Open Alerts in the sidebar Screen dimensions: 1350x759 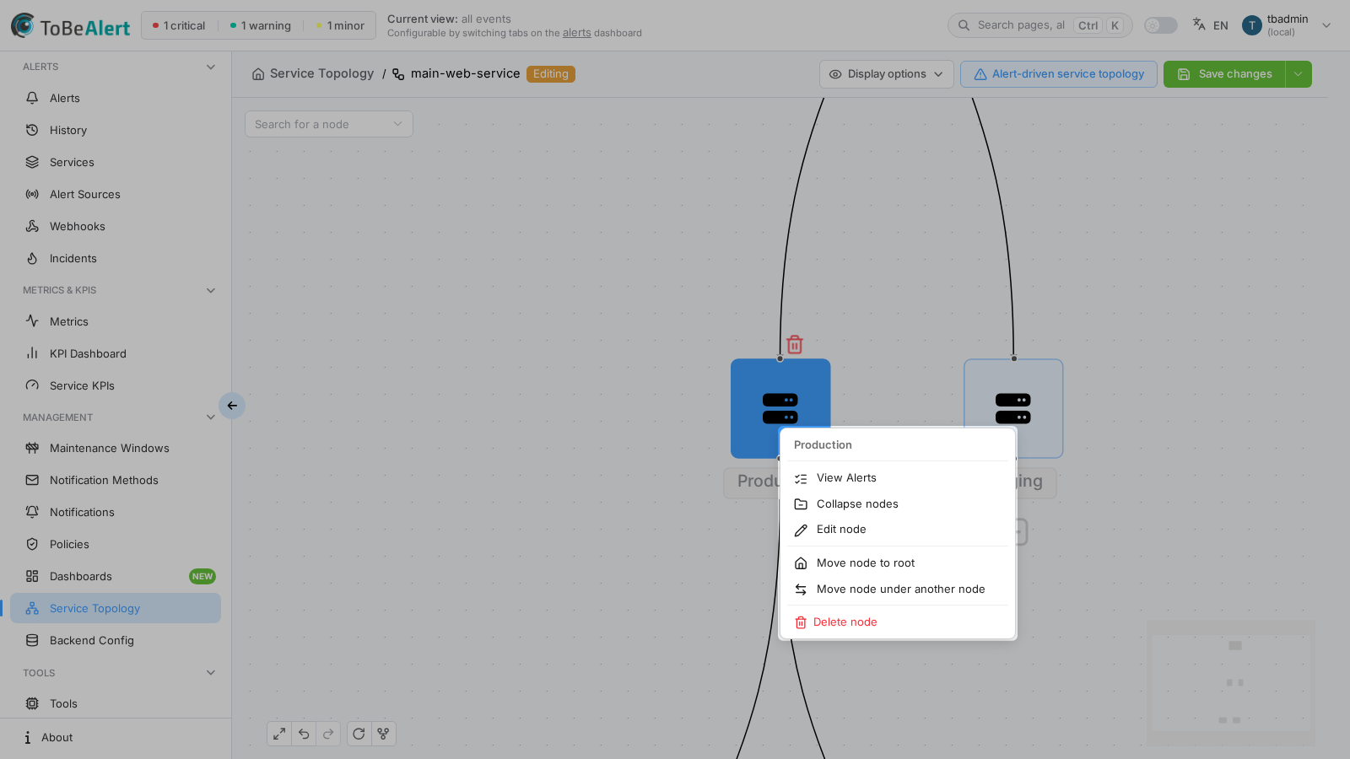[x=116, y=98]
